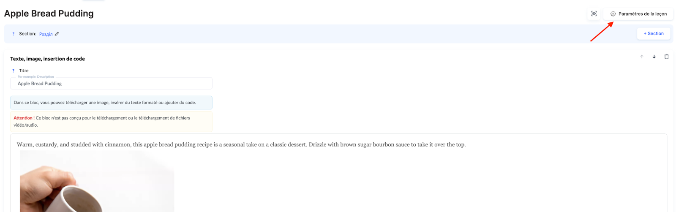Click the blue info notice about the block

pyautogui.click(x=111, y=103)
